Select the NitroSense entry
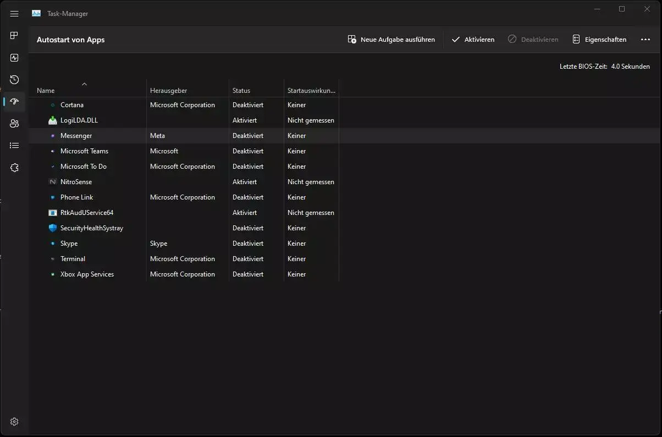The image size is (662, 437). click(x=76, y=182)
